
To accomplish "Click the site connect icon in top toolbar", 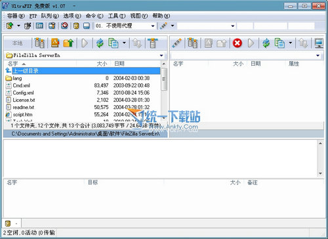I will 10,26.
